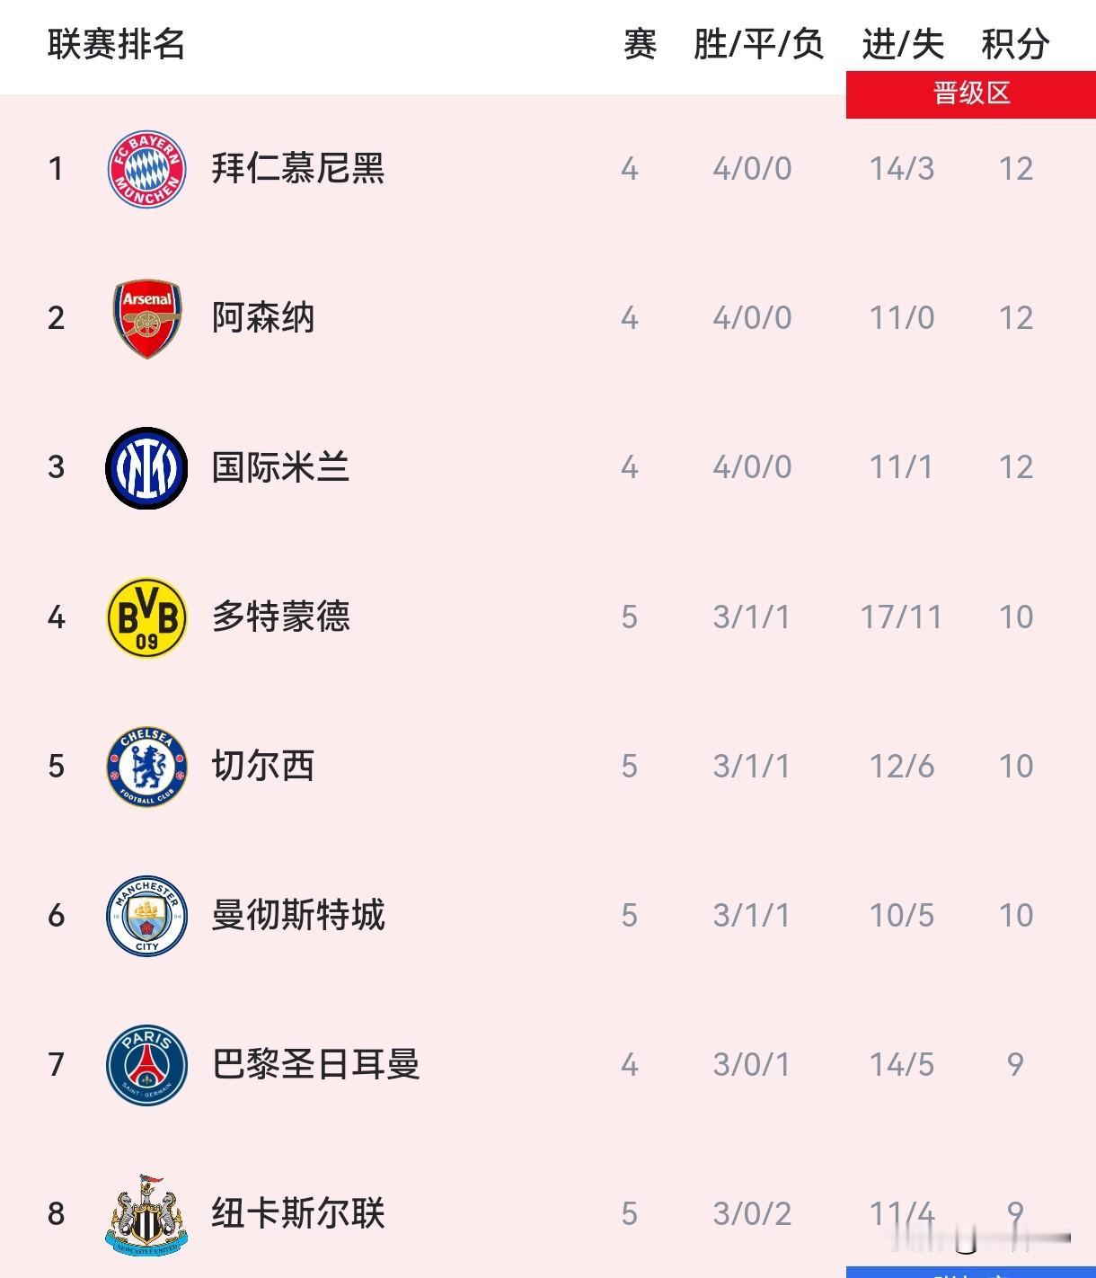Tap the Arsenal club badge
This screenshot has width=1096, height=1278.
[x=146, y=318]
